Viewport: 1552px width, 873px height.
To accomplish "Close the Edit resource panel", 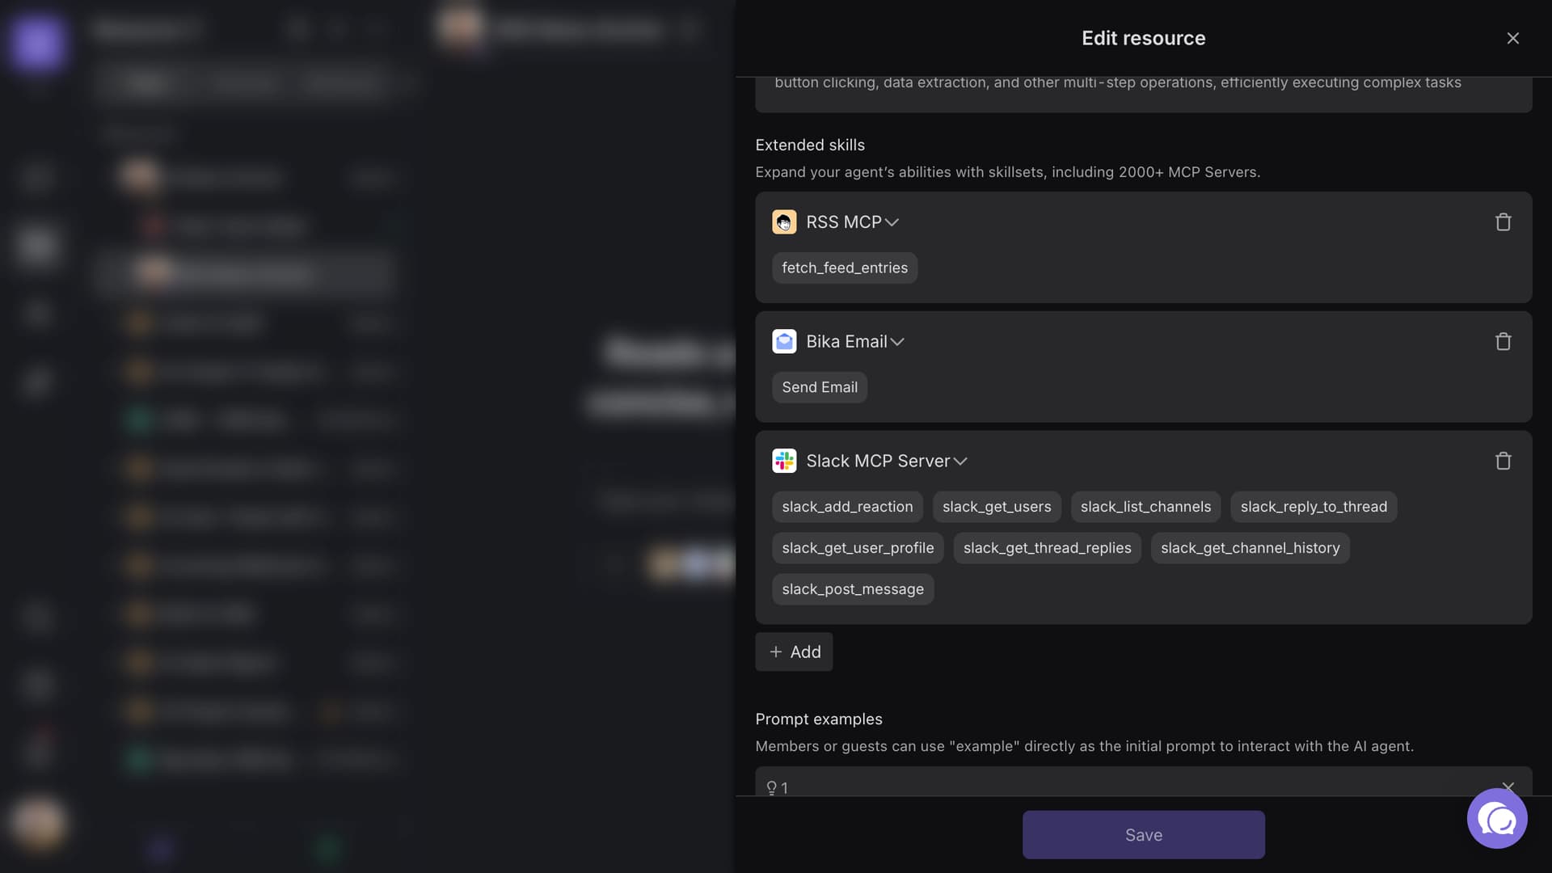I will coord(1512,38).
